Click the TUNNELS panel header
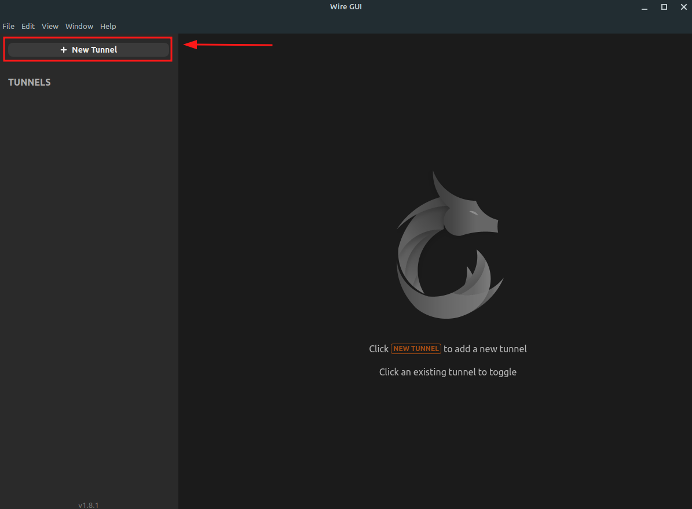Image resolution: width=692 pixels, height=509 pixels. pyautogui.click(x=29, y=82)
